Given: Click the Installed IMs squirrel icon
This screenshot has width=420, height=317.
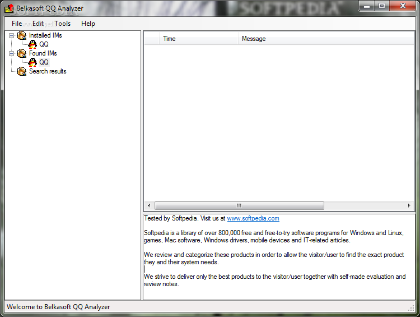Looking at the screenshot, I should coord(22,35).
